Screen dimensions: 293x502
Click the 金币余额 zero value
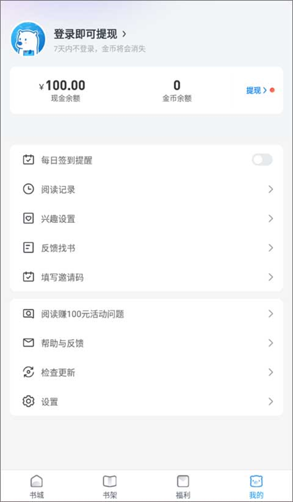coord(177,86)
